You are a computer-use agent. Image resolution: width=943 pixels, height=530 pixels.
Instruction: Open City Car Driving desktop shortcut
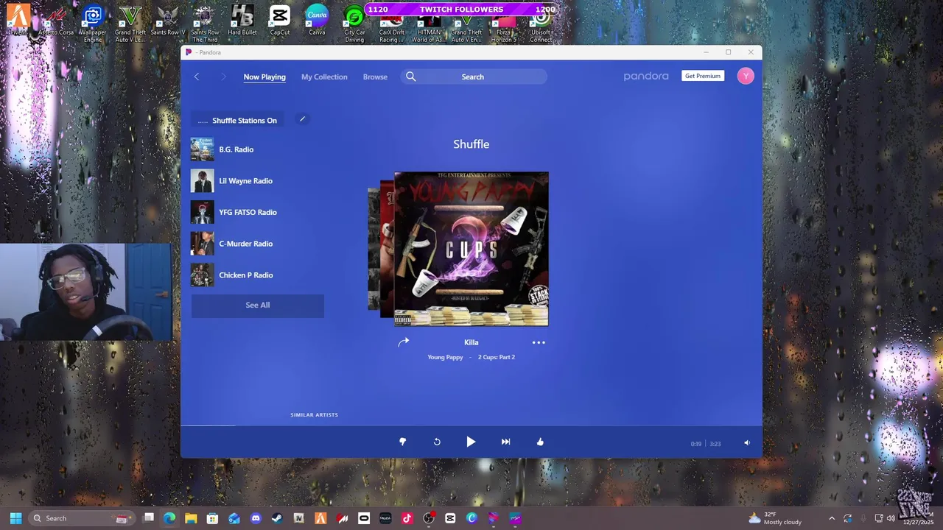pos(354,24)
